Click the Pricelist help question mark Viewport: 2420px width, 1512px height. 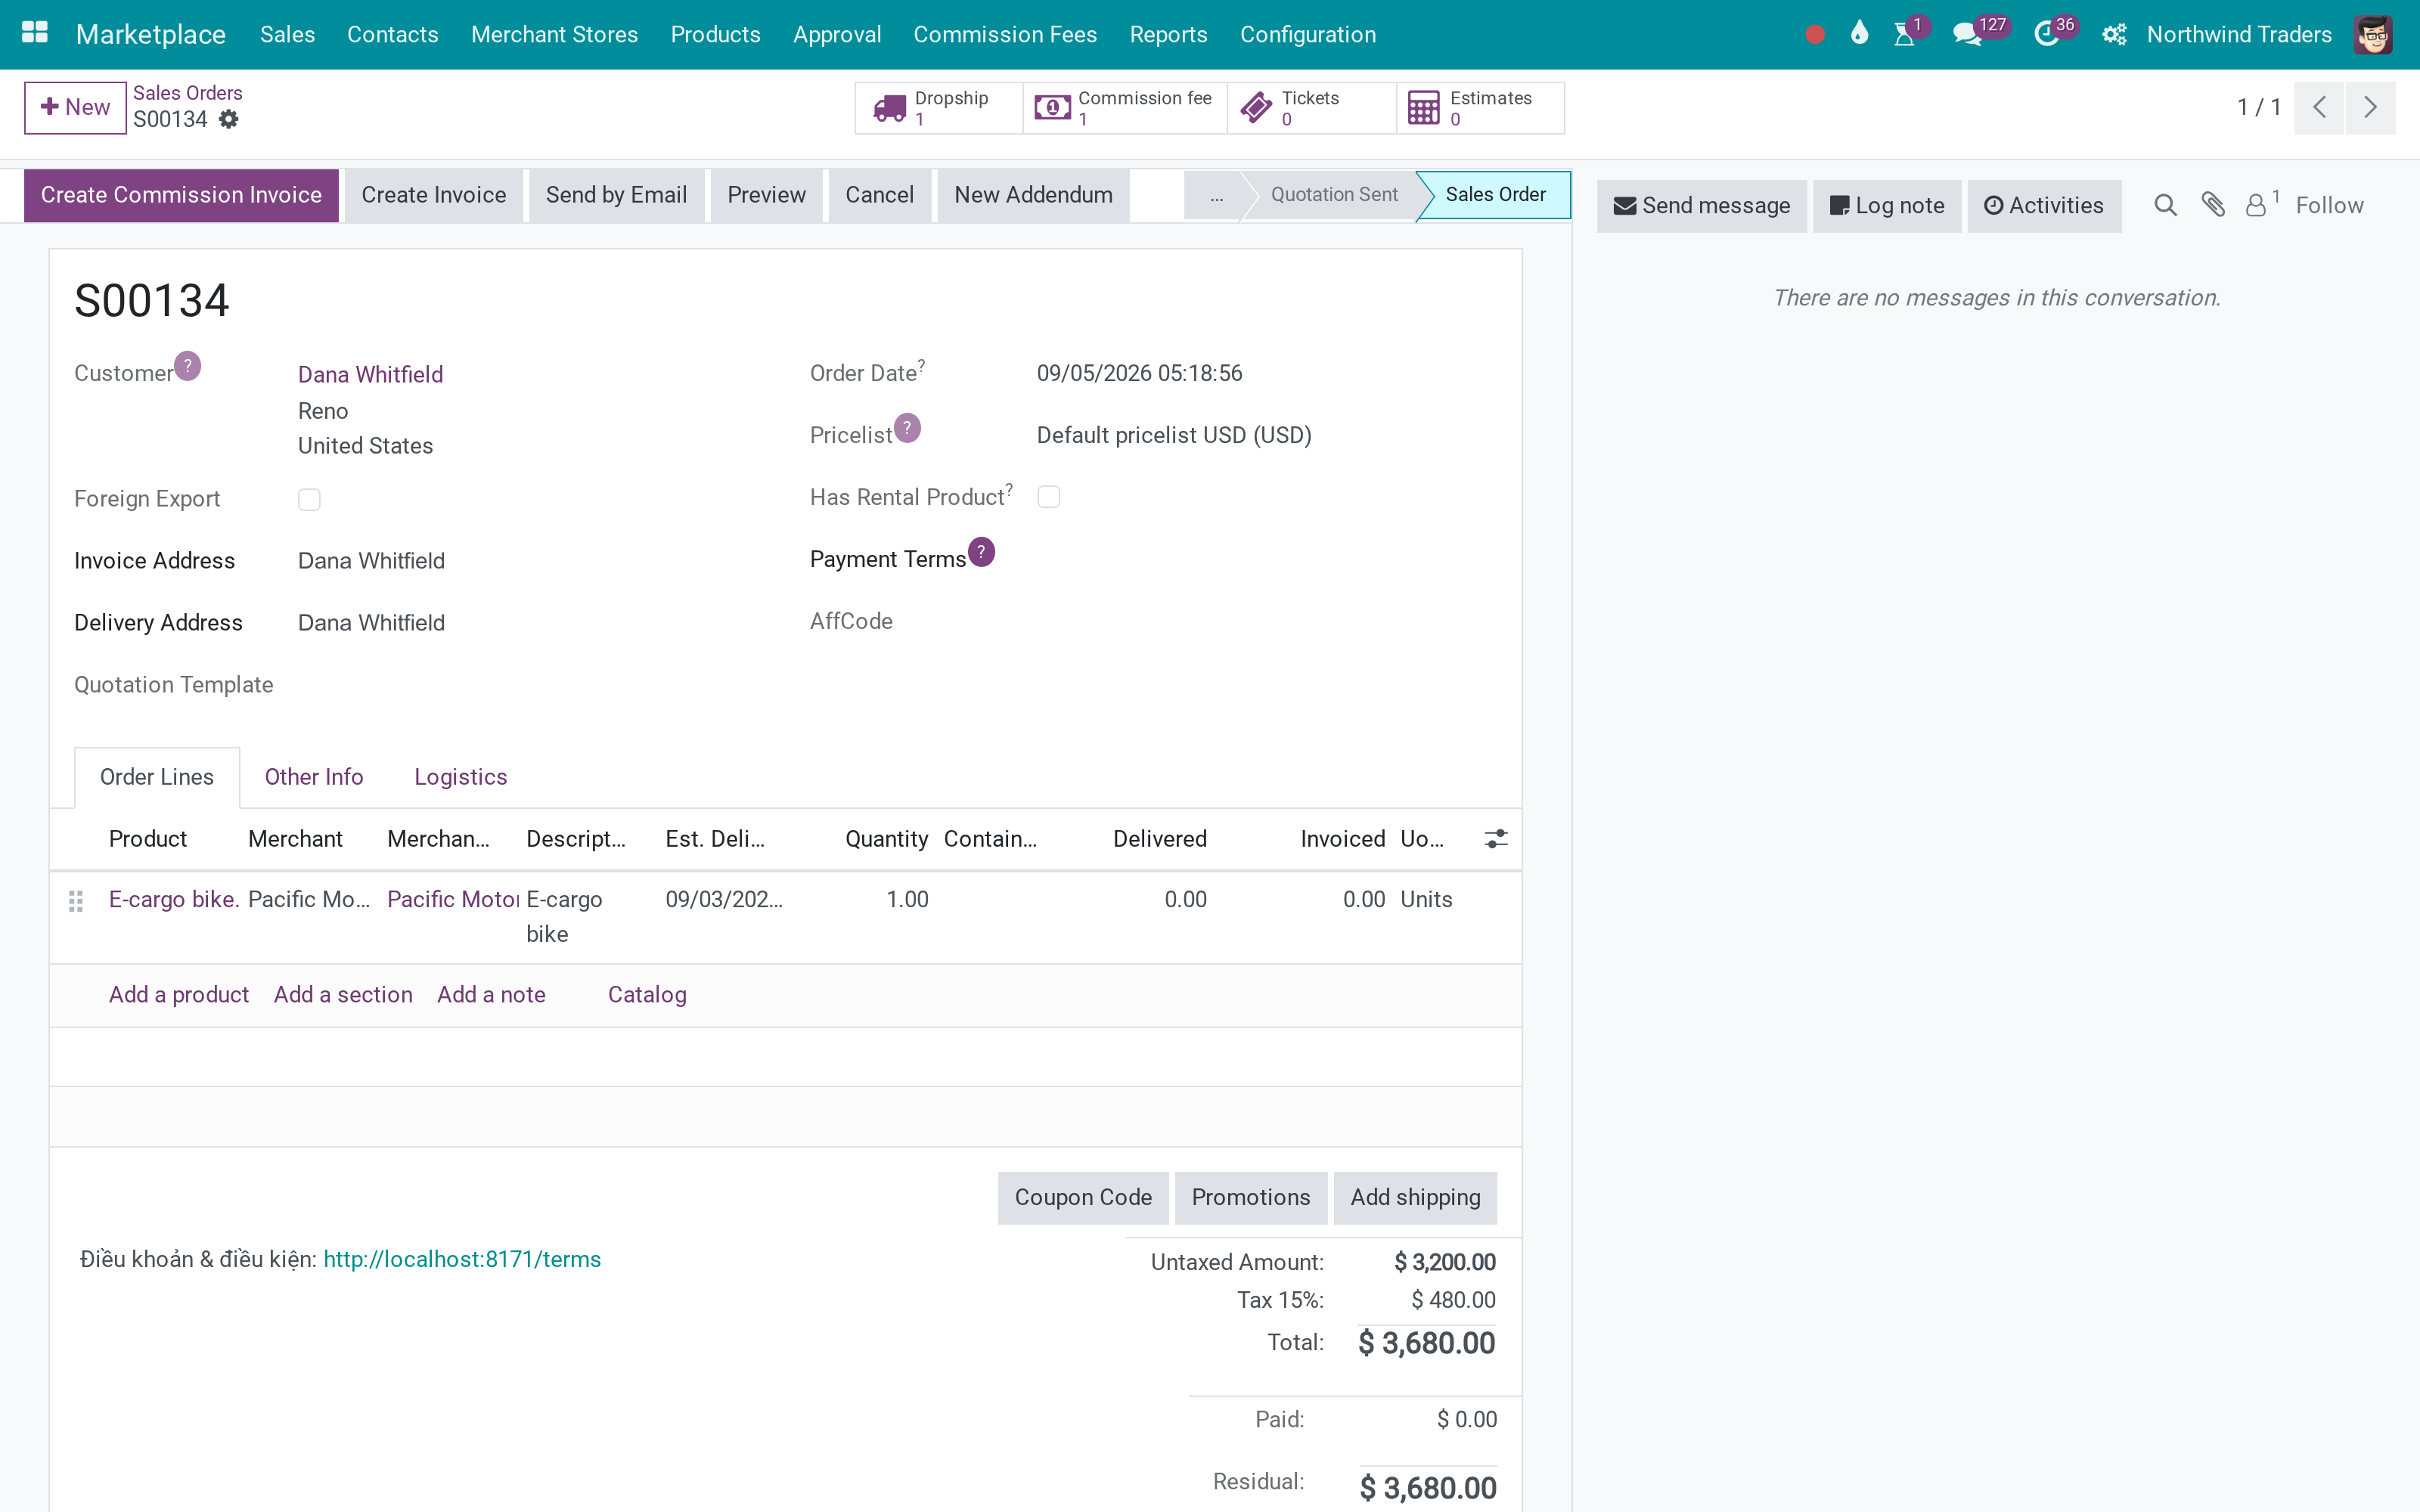click(x=907, y=428)
